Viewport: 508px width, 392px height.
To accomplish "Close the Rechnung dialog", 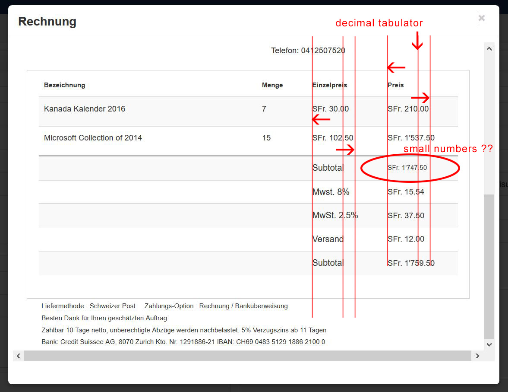I will point(481,18).
